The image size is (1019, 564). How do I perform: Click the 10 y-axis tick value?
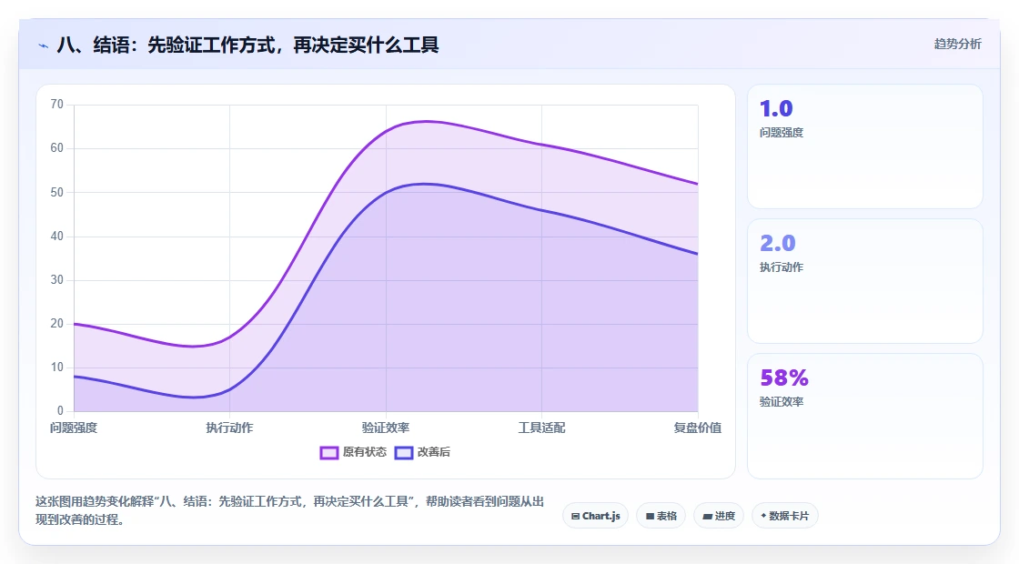coord(57,368)
